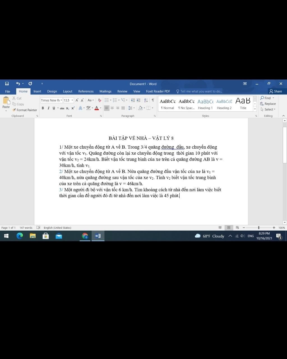
Task: Open Customize Quick Access Toolbar dropdown
Action: (42, 84)
